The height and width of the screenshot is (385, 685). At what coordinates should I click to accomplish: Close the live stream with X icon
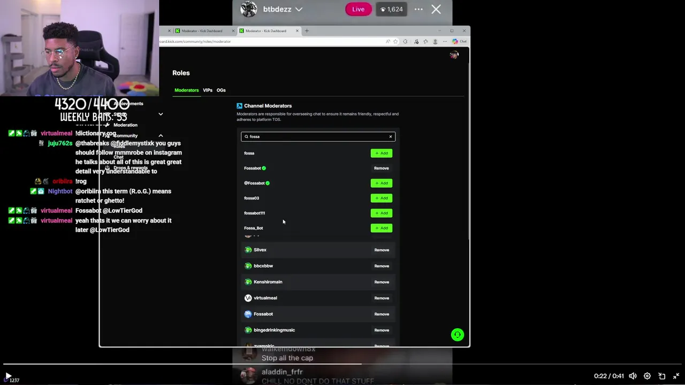[436, 9]
